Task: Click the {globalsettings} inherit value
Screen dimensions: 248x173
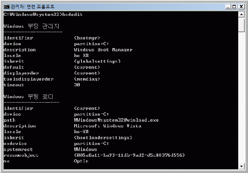Action: [97, 61]
